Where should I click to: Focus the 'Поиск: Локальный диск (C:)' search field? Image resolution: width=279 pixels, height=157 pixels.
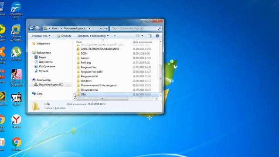coord(134,28)
